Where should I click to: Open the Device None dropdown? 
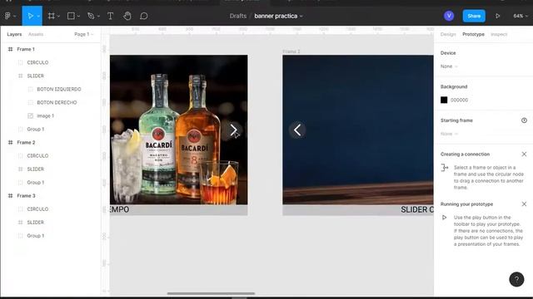pyautogui.click(x=449, y=66)
